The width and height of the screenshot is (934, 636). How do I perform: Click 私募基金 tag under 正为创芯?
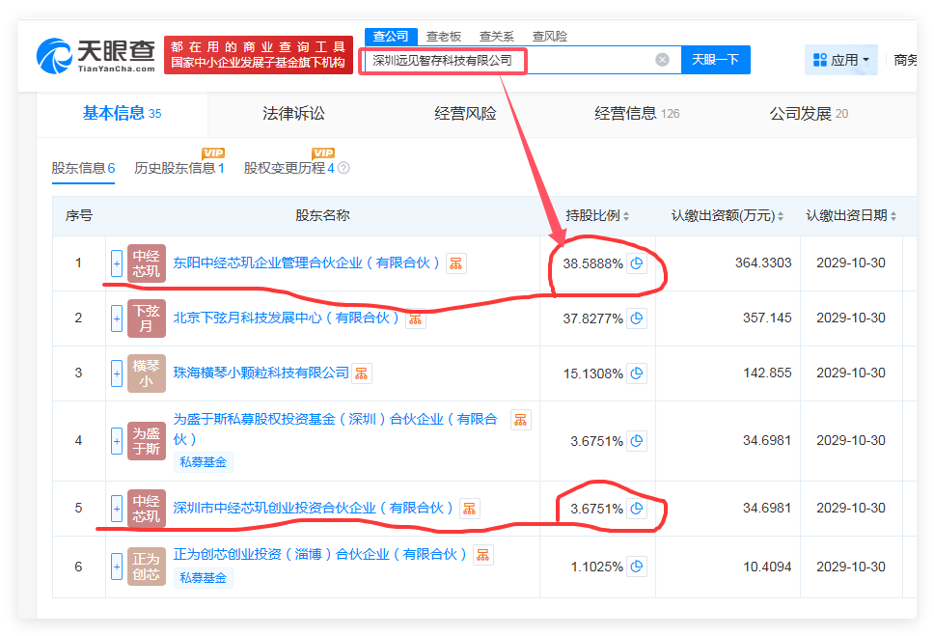[204, 577]
